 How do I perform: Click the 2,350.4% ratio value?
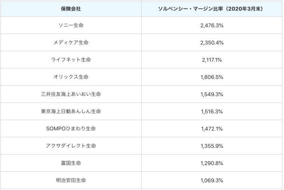coord(212,43)
